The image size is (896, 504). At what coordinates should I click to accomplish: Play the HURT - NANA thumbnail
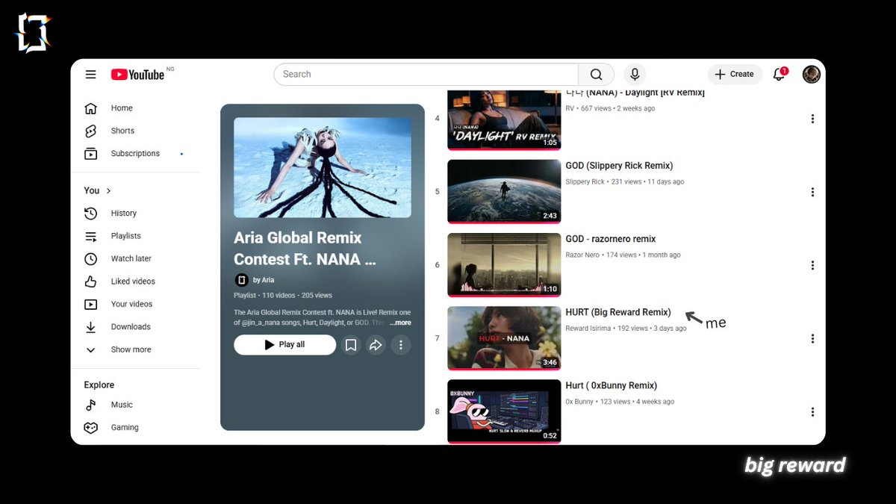(504, 337)
